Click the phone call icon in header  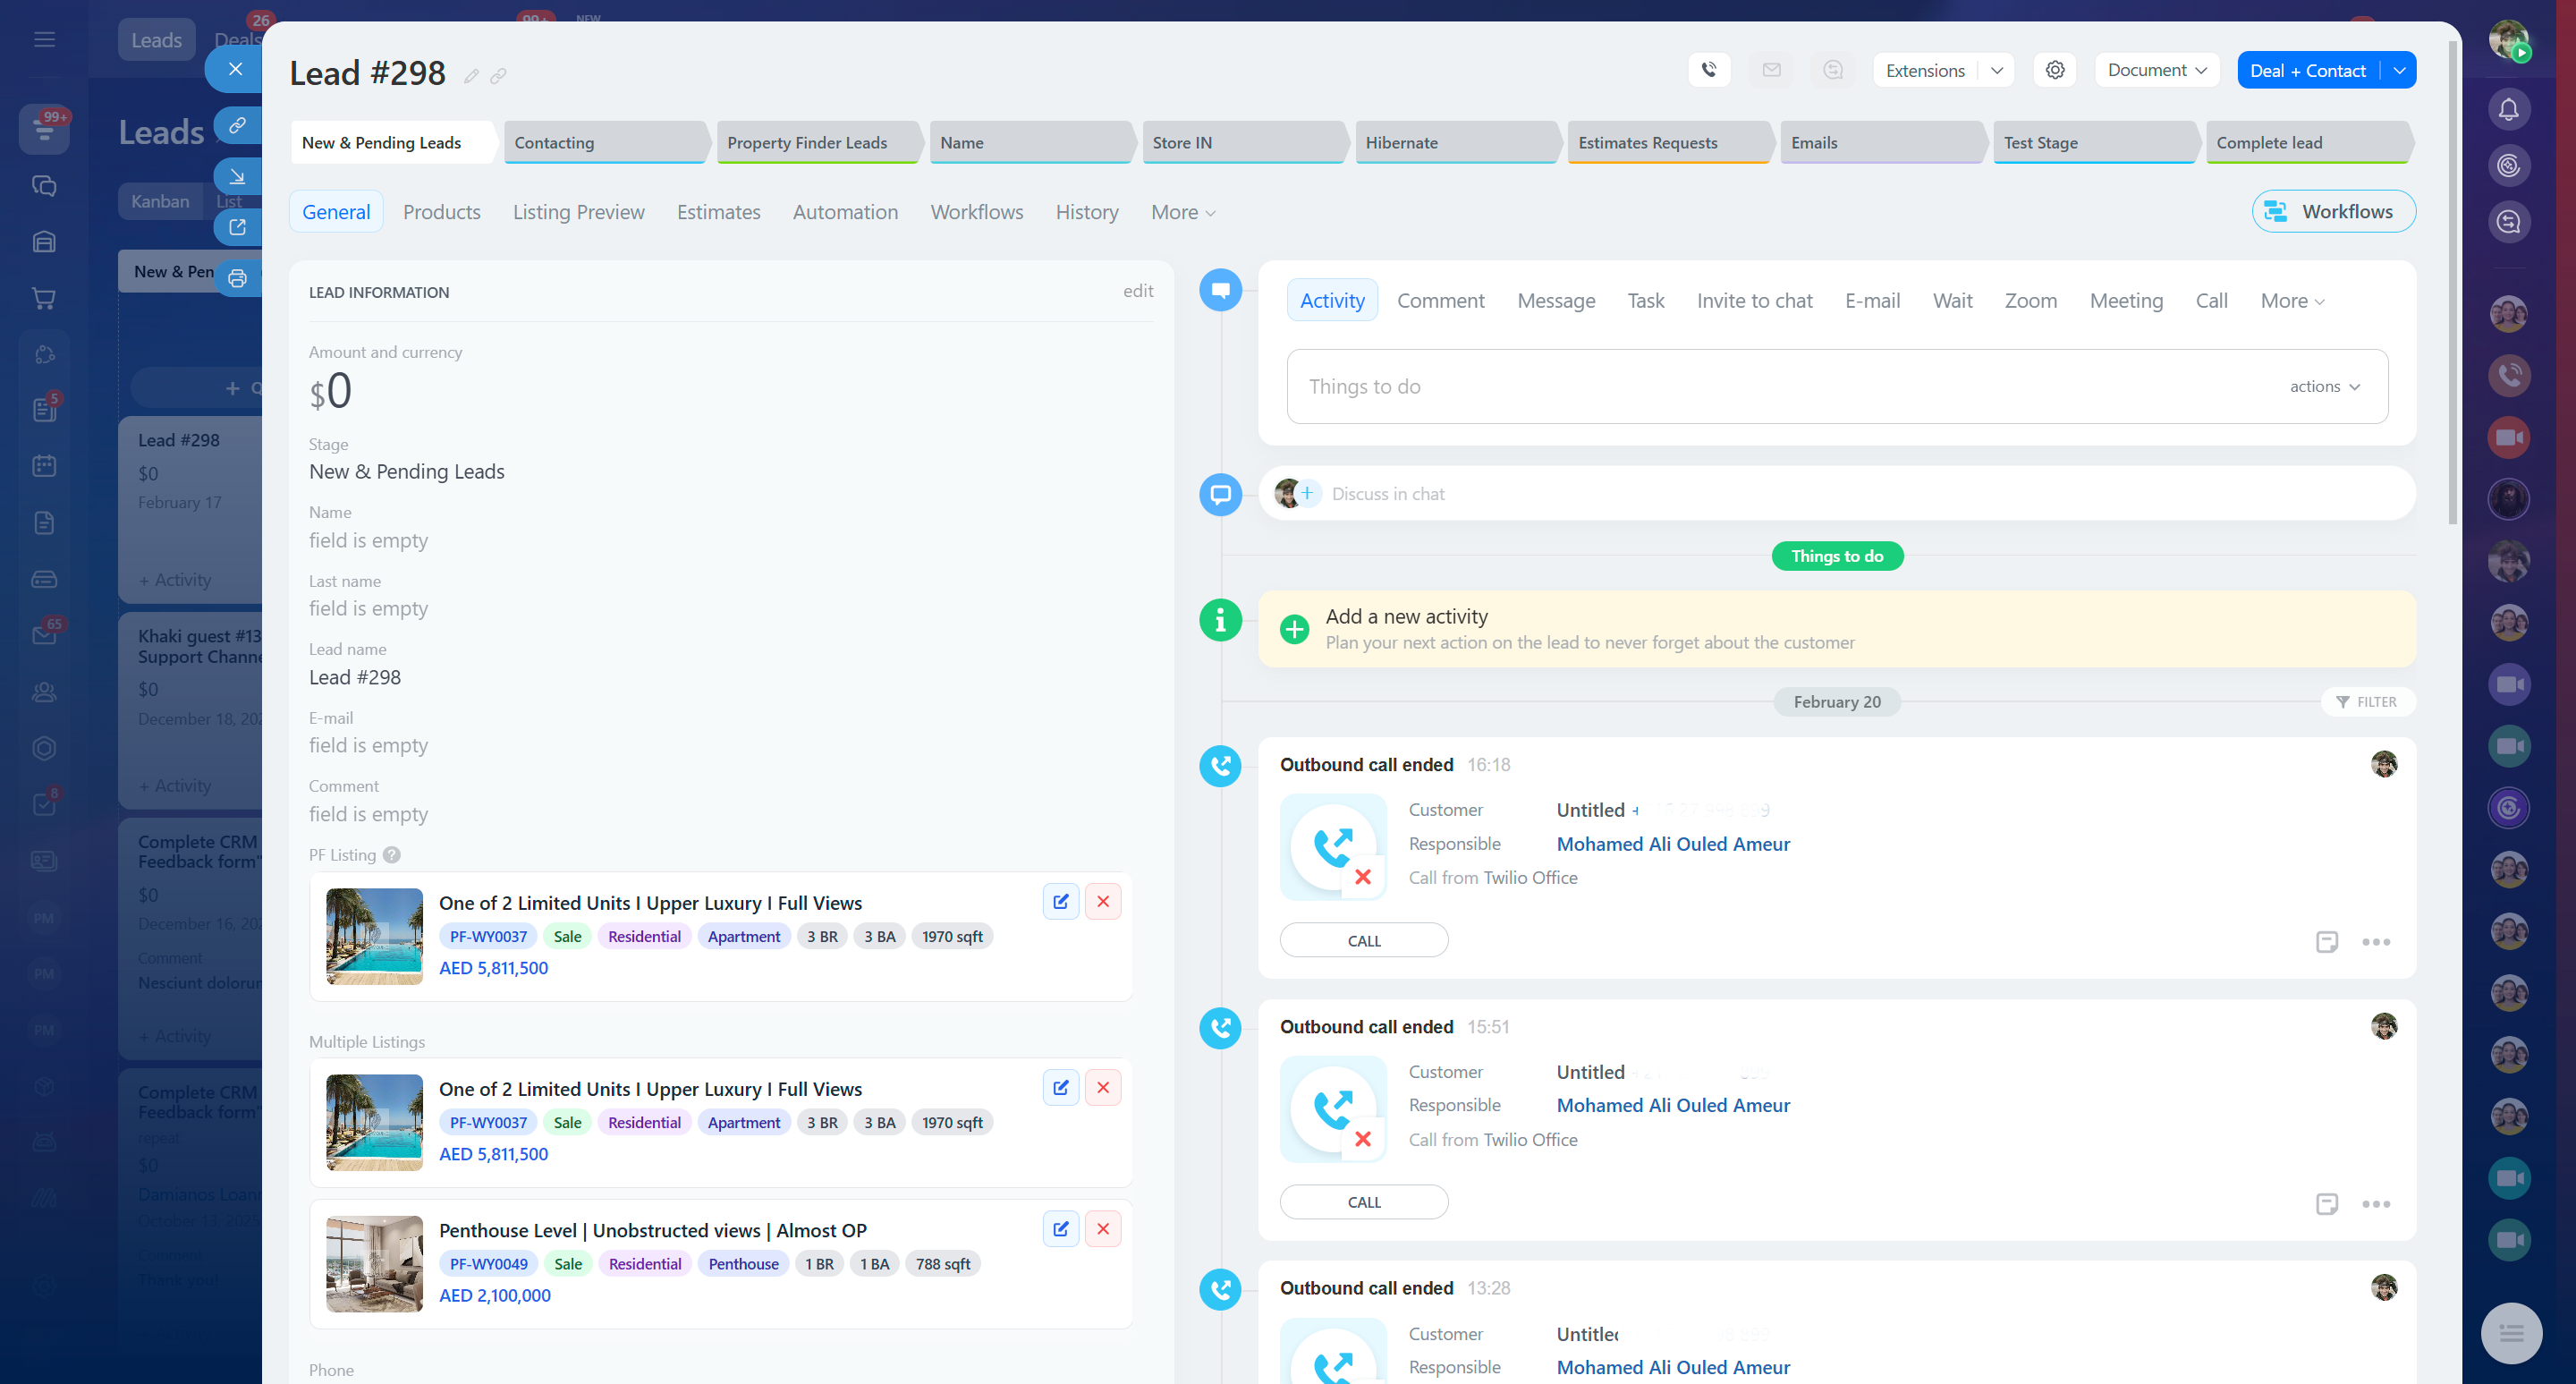(x=1709, y=70)
